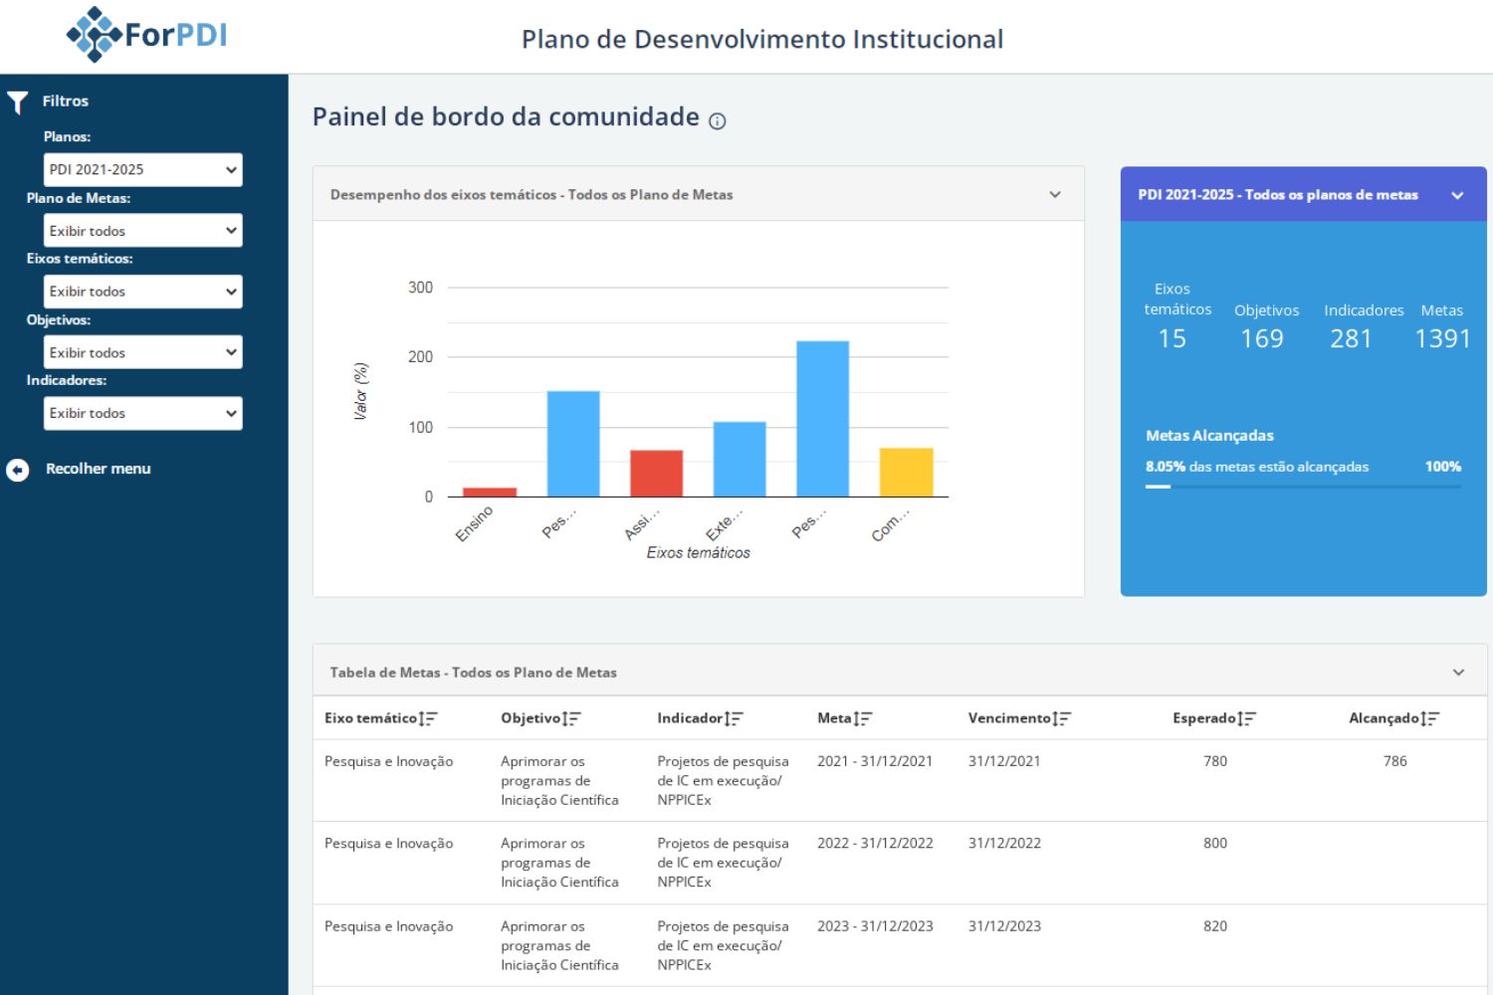Open the Eixos temáticos dropdown
Screen dimensions: 1493x995
click(x=142, y=291)
